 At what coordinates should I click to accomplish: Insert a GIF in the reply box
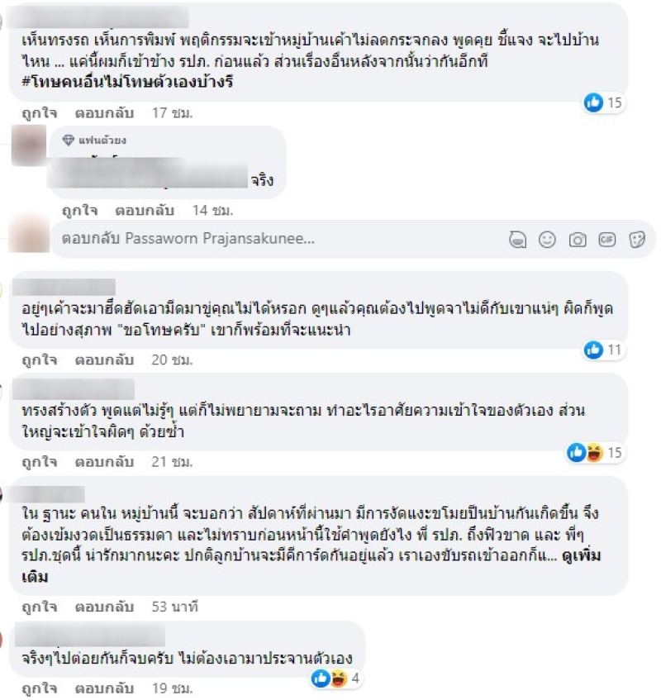(x=607, y=240)
